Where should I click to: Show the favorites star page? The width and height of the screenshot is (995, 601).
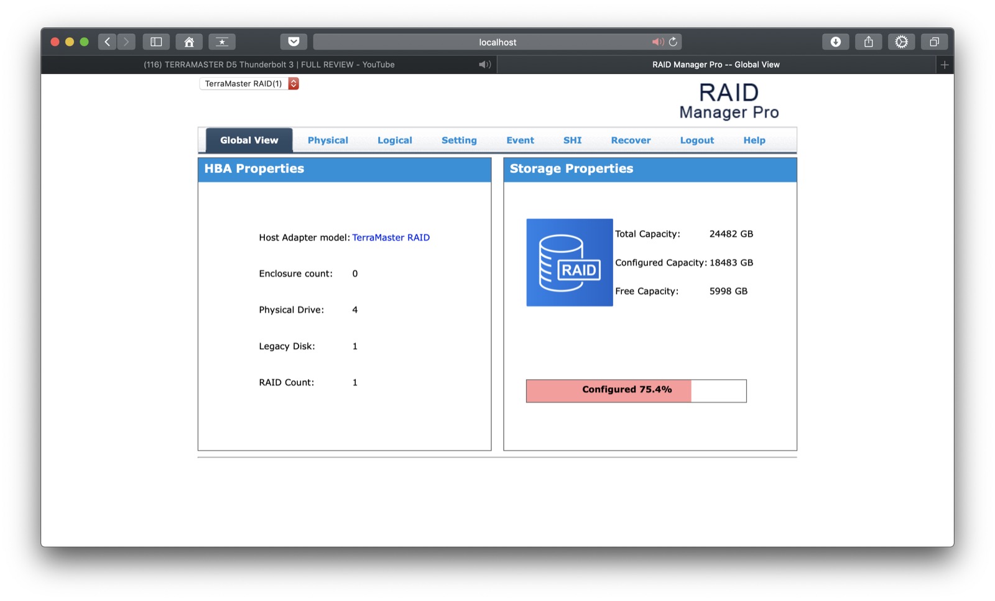click(222, 42)
